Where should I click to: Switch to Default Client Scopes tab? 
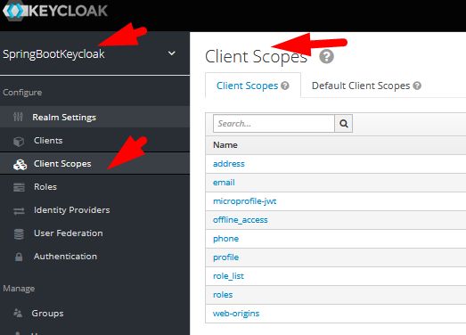point(361,86)
